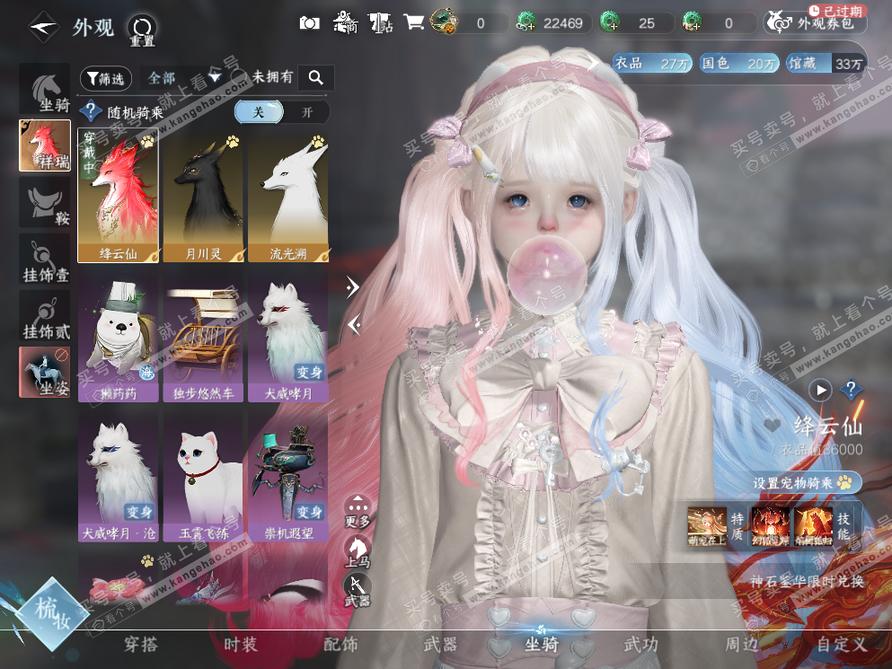Image resolution: width=892 pixels, height=669 pixels.
Task: Add currency next to 25
Action: coord(611,22)
